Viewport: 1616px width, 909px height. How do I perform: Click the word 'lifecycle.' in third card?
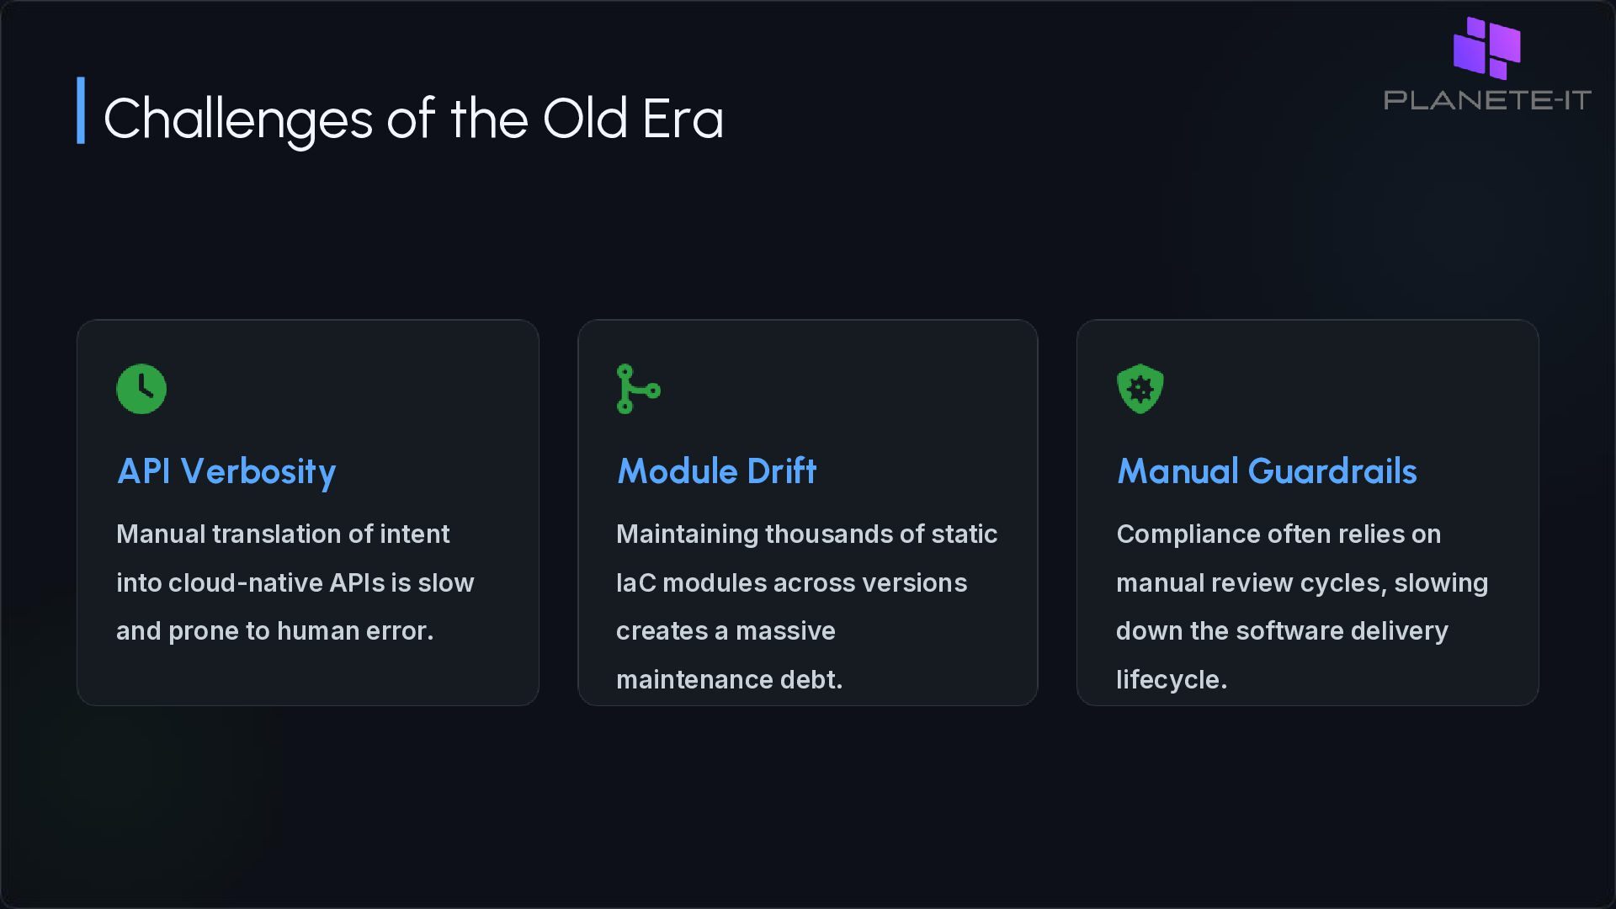1172,679
